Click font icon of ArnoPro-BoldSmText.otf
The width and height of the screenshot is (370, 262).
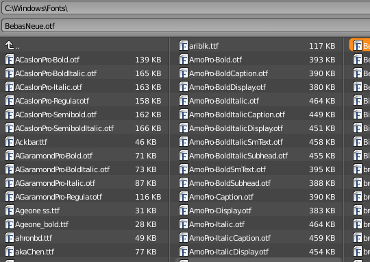tap(184, 169)
